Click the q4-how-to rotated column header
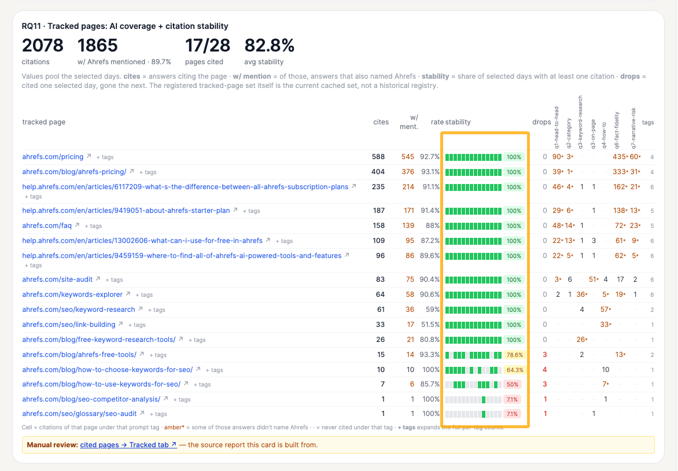678x471 pixels. (x=604, y=136)
